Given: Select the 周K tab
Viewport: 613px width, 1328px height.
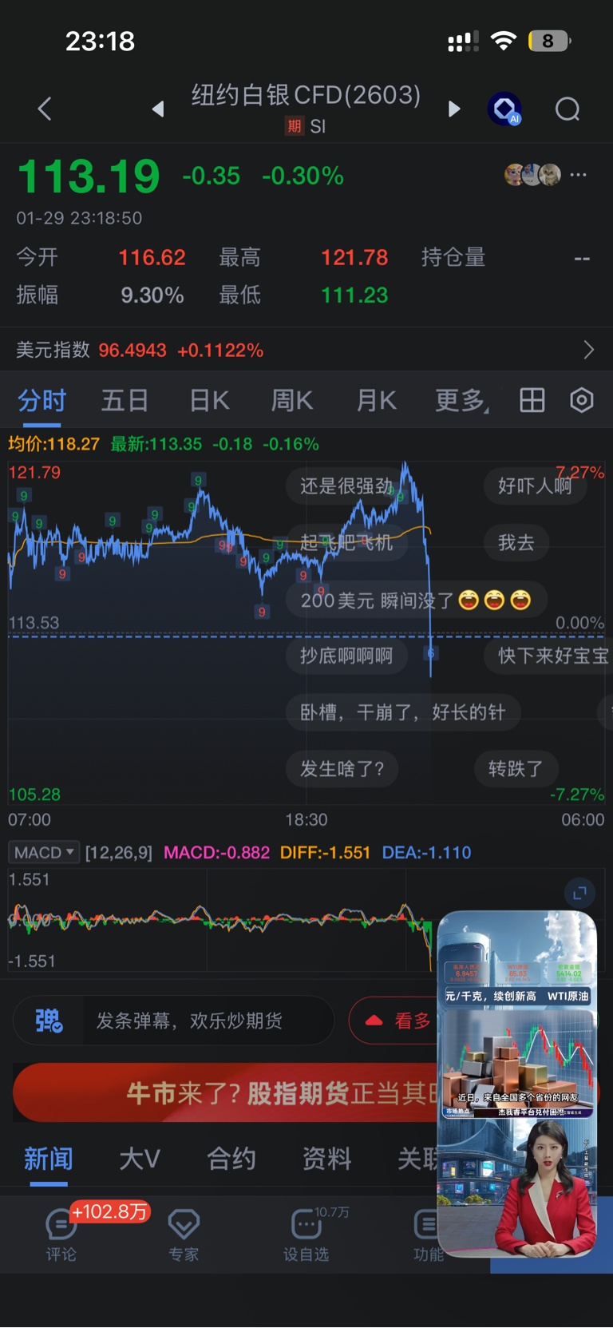Looking at the screenshot, I should click(x=292, y=400).
